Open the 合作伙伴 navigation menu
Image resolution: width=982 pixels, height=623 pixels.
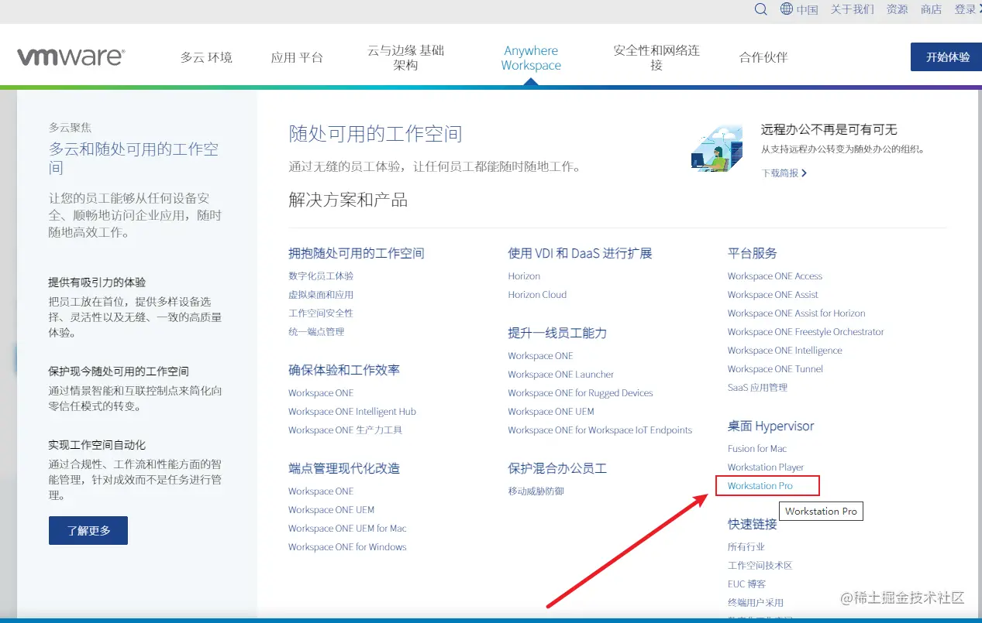click(x=763, y=57)
